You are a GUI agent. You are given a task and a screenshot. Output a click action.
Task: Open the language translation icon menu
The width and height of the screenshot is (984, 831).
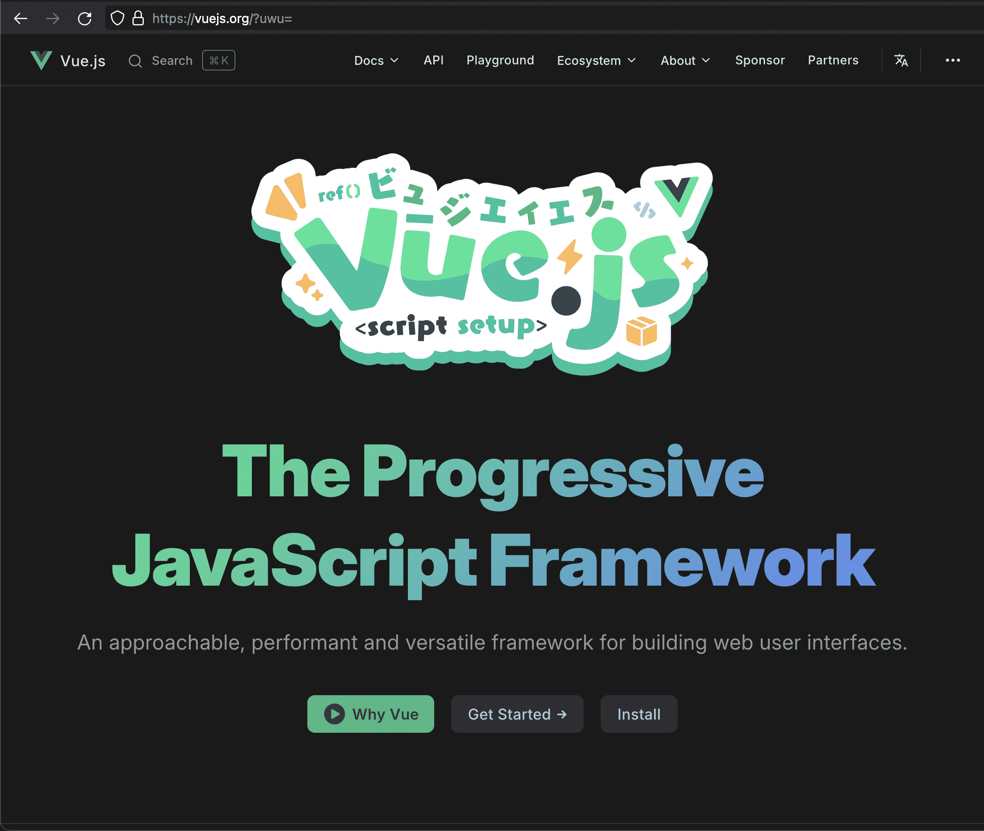[x=901, y=60]
